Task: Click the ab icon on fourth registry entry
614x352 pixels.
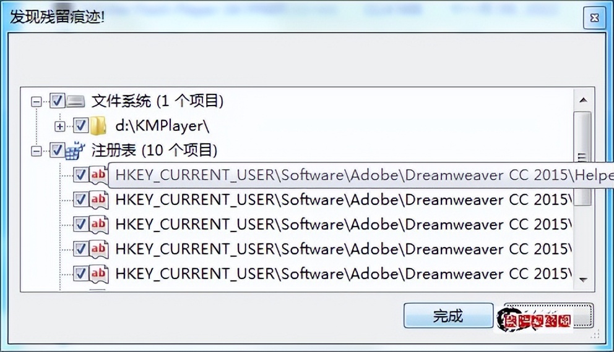Action: tap(98, 249)
